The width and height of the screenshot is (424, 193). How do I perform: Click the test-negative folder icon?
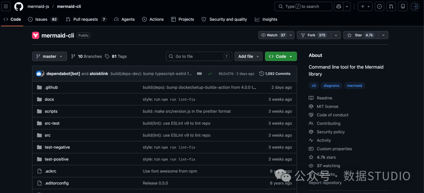click(x=40, y=147)
